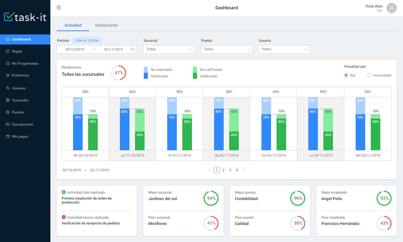
Task: Click the 53% header of Ma 05/11/2019 column
Action: [368, 92]
